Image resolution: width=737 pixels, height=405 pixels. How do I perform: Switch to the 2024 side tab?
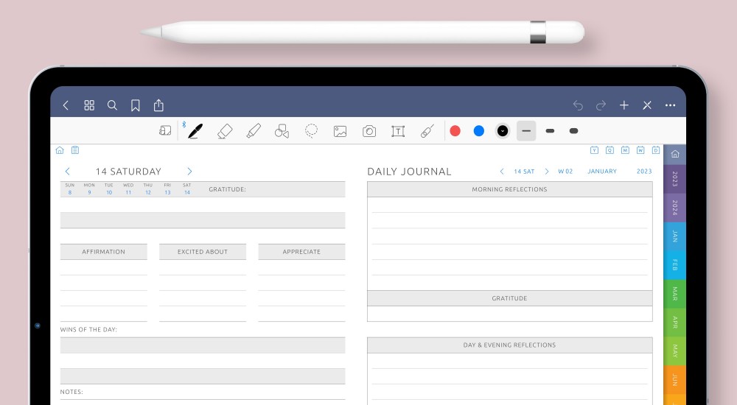coord(675,208)
